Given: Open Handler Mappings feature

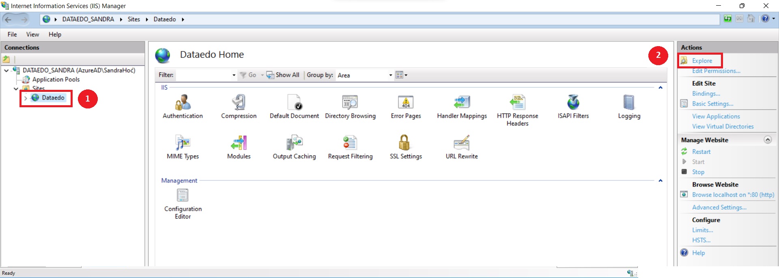Looking at the screenshot, I should [x=462, y=107].
